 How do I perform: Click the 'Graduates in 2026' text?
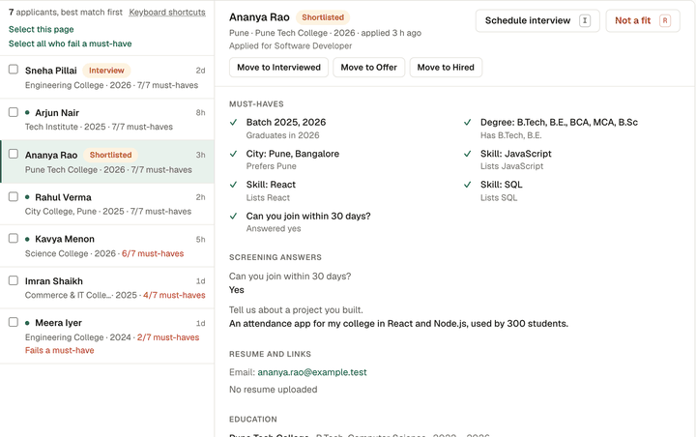[282, 135]
